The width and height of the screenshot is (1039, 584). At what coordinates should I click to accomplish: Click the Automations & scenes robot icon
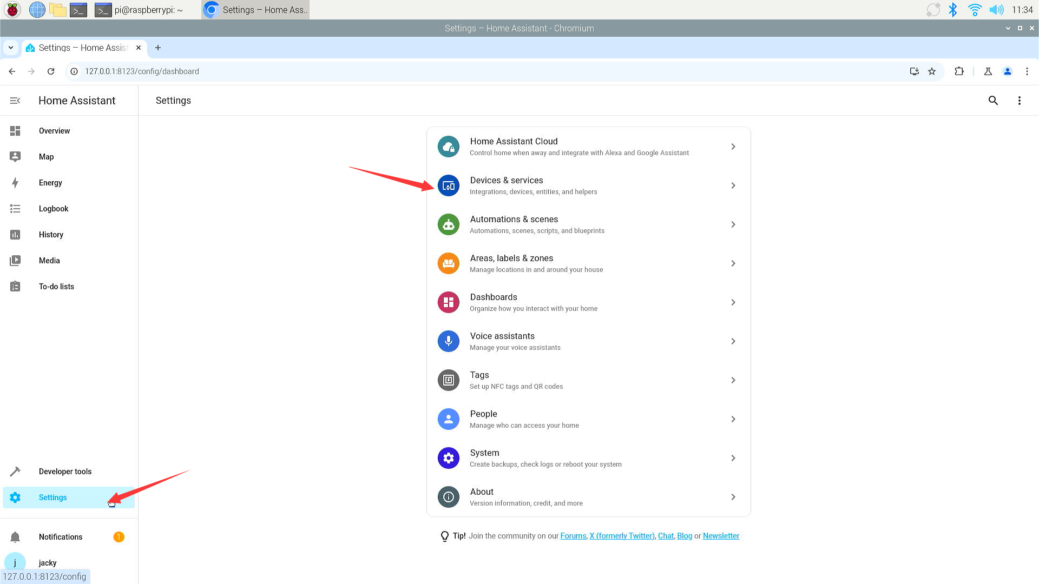tap(448, 224)
